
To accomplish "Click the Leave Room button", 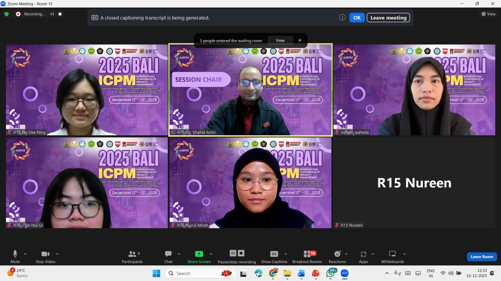I will (482, 257).
